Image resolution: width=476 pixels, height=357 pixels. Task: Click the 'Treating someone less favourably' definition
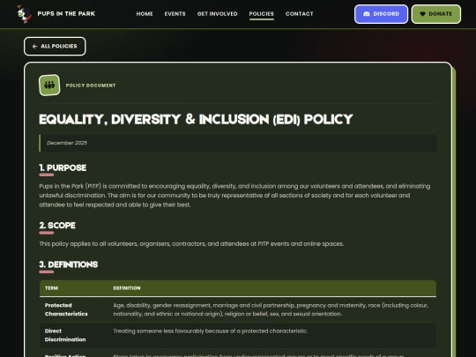coord(211,331)
